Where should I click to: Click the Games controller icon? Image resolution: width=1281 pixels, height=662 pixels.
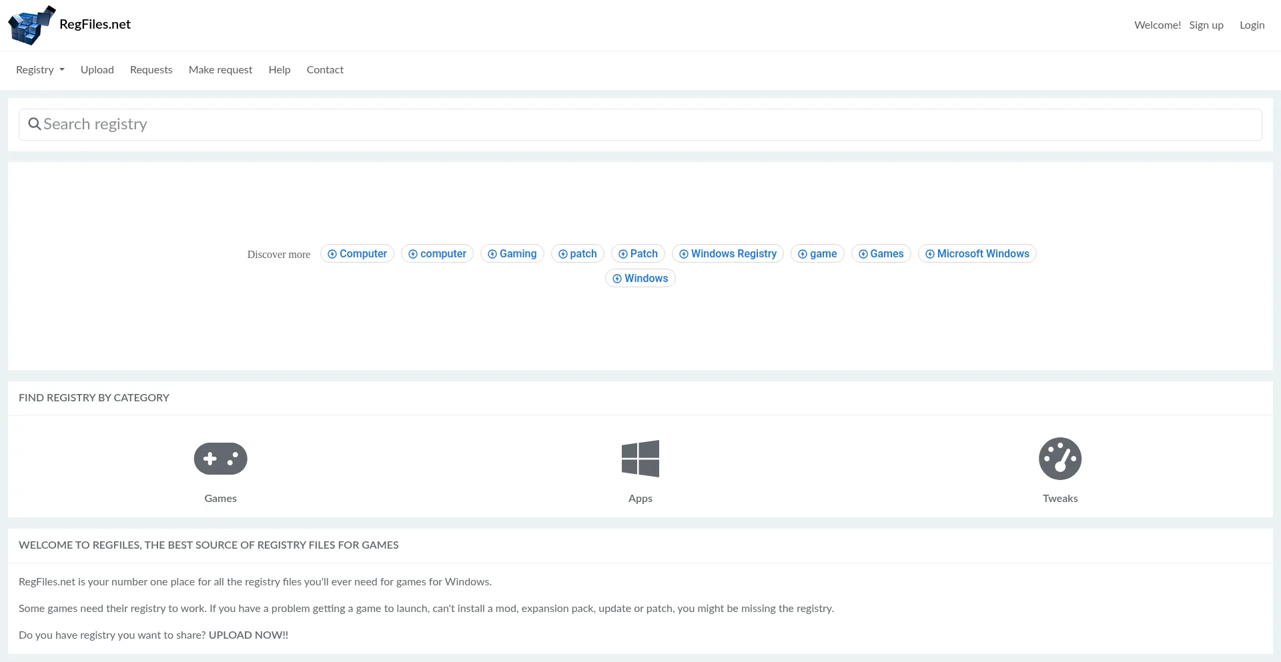(x=220, y=459)
